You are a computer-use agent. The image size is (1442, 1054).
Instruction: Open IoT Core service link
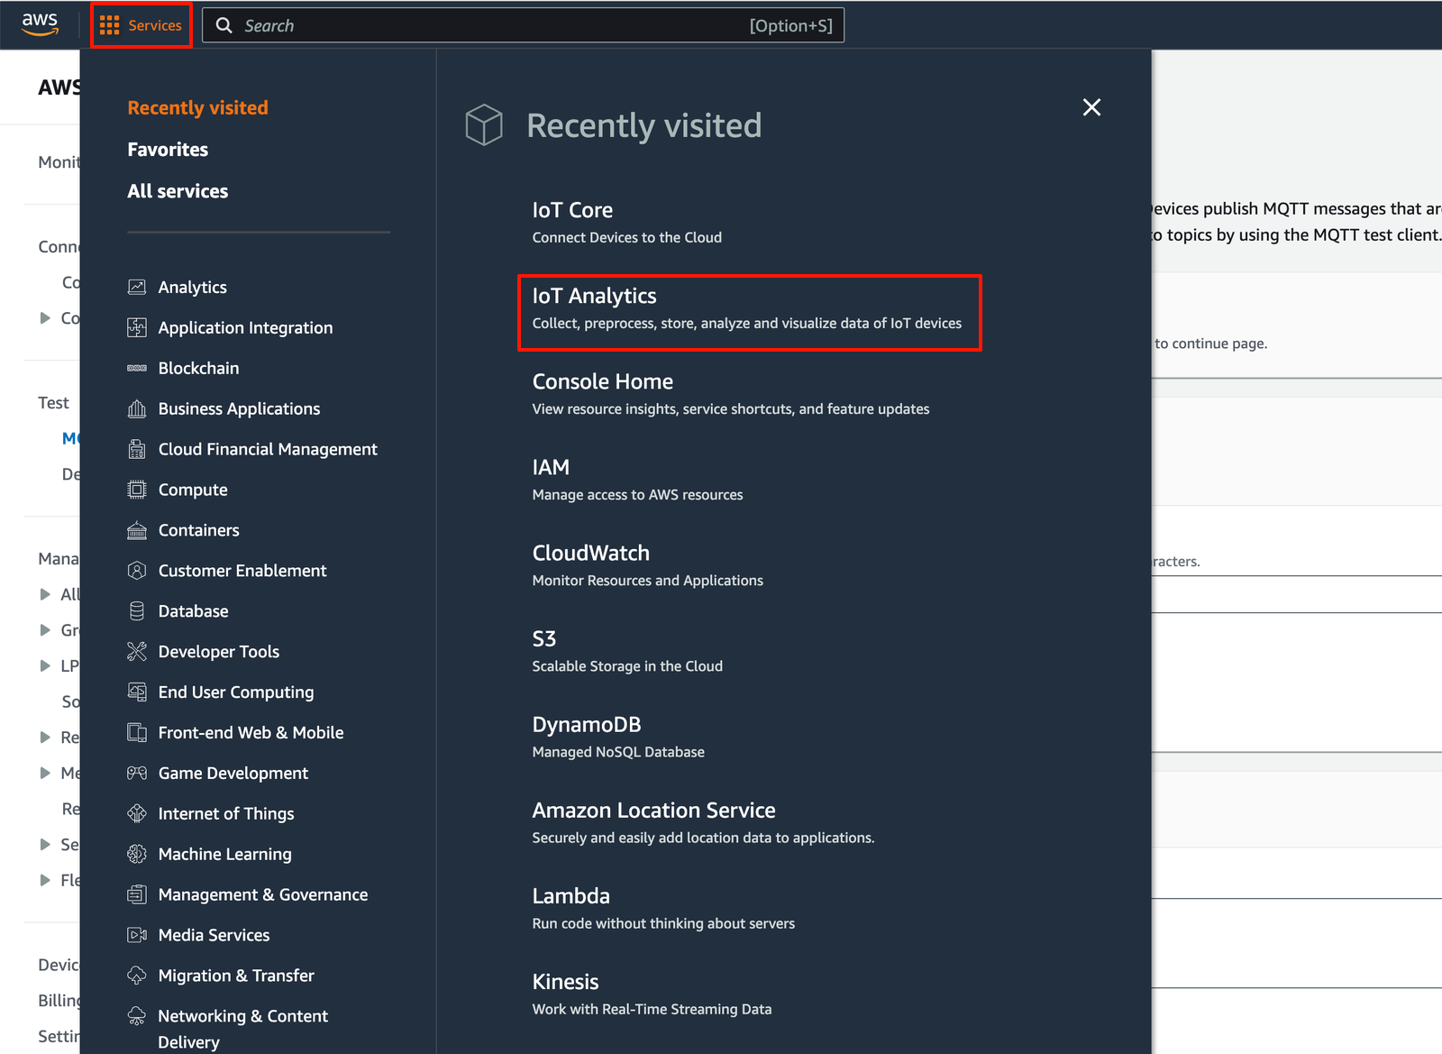coord(572,210)
